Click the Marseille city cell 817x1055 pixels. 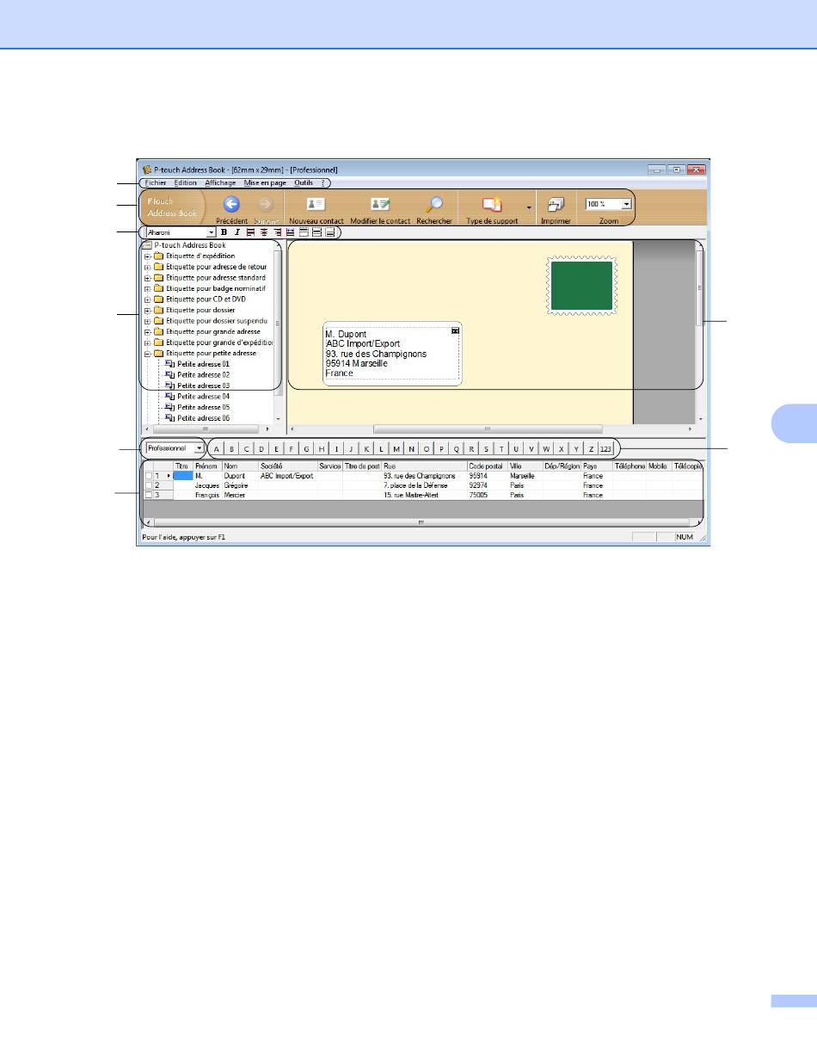coord(525,475)
